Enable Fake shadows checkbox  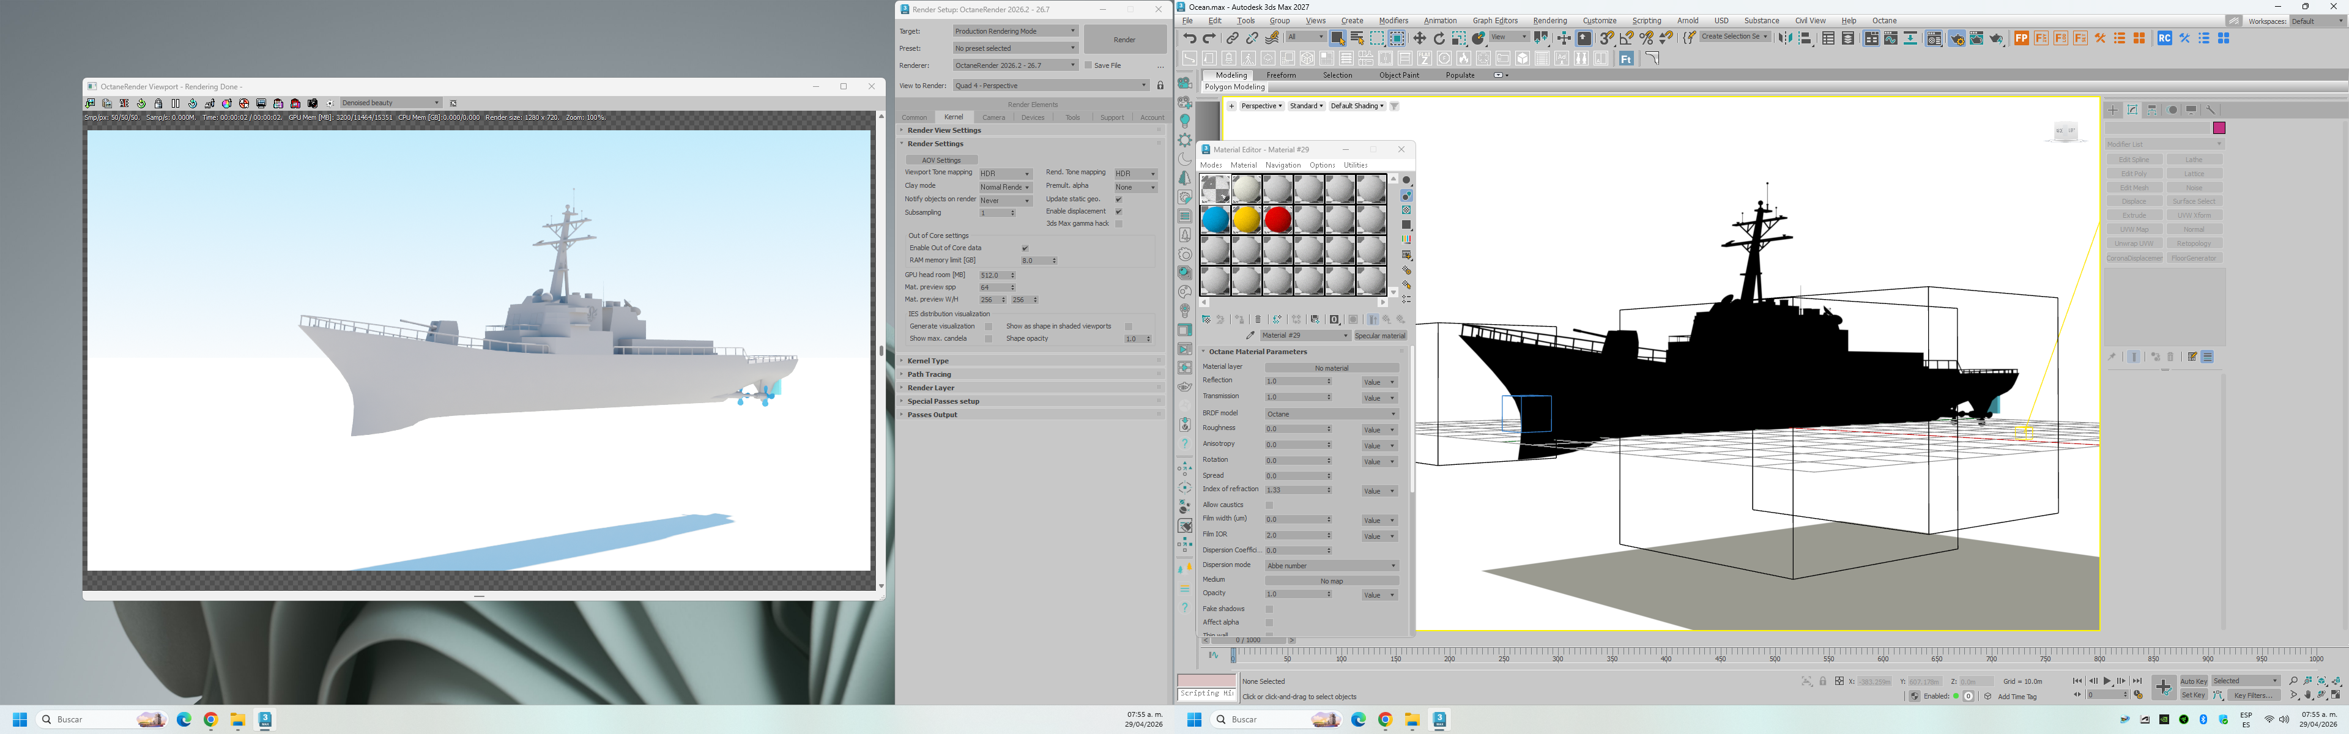[x=1269, y=609]
